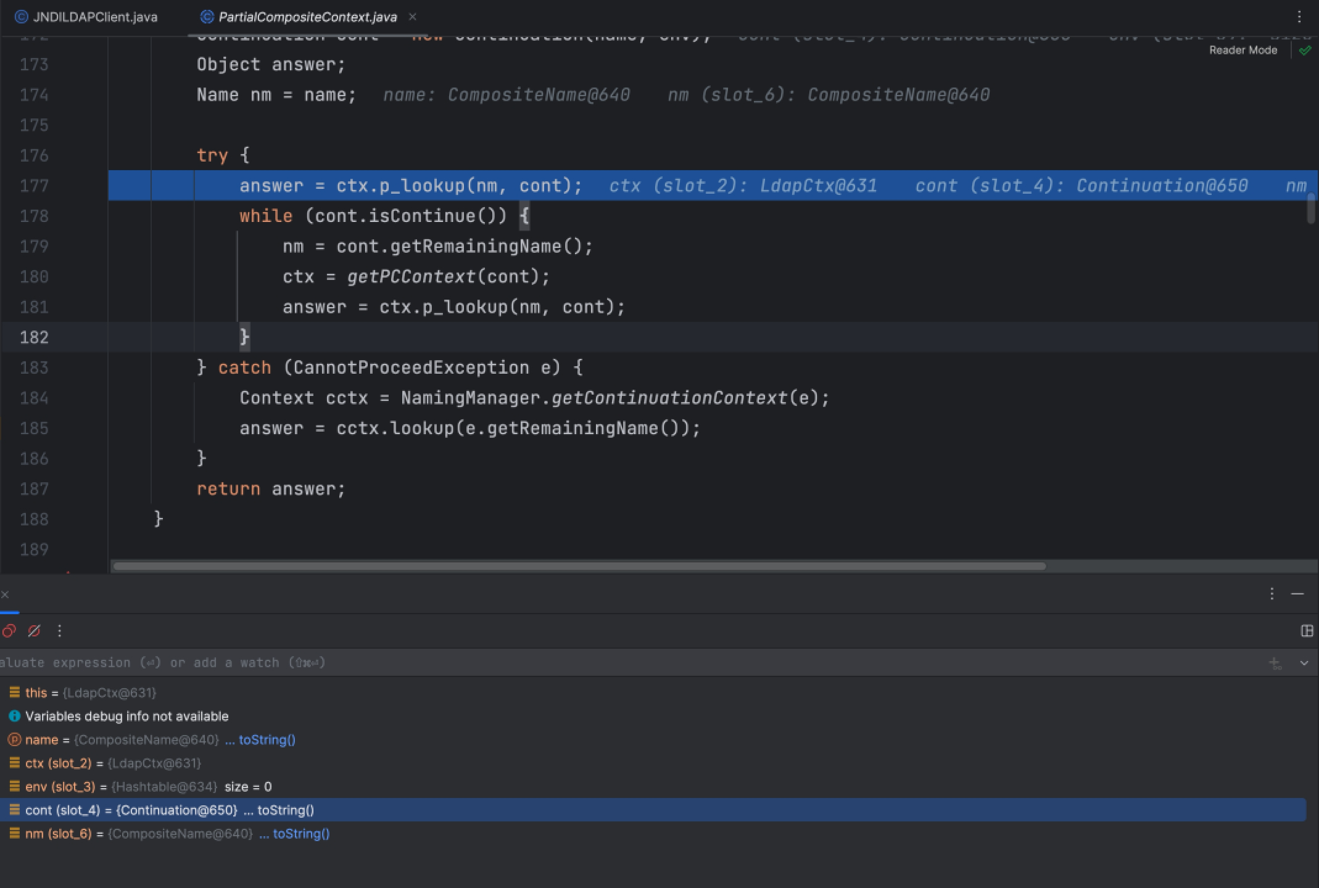Image resolution: width=1319 pixels, height=888 pixels.
Task: Click the Reader Mode label
Action: [x=1243, y=51]
